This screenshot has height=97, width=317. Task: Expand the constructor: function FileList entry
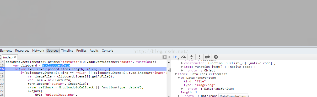(182, 63)
